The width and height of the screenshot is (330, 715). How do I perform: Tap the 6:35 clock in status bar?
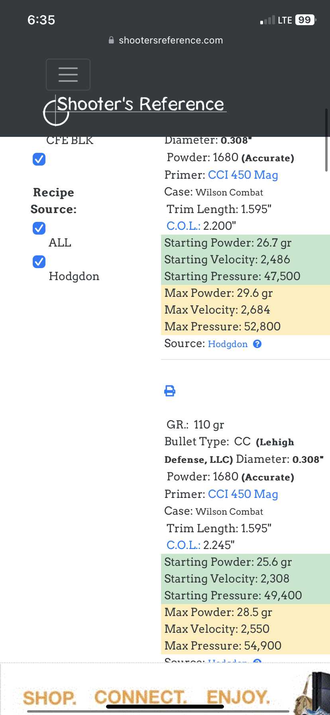41,20
